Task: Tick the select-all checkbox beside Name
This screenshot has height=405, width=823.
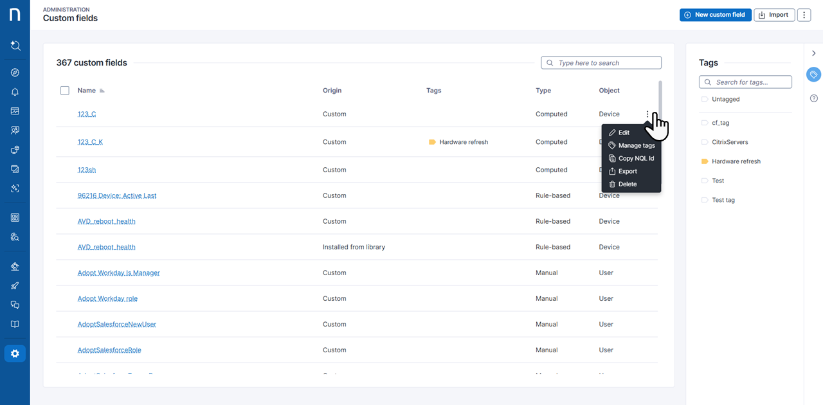Action: 64,91
